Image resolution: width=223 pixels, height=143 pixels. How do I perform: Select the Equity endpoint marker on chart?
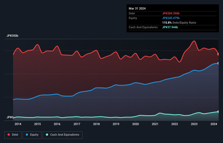pos(218,63)
